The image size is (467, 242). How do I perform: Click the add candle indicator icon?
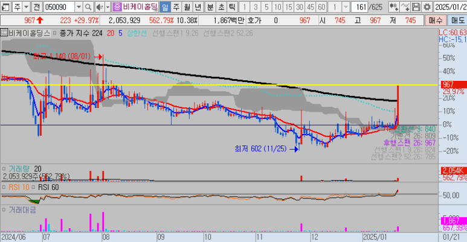(393, 7)
